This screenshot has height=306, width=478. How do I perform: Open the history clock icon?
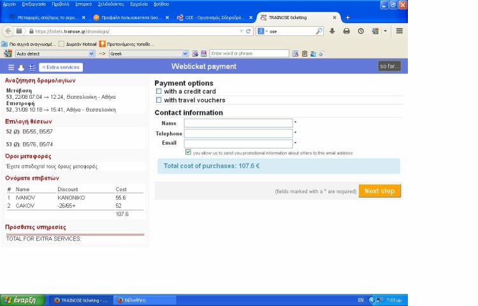[x=361, y=31]
